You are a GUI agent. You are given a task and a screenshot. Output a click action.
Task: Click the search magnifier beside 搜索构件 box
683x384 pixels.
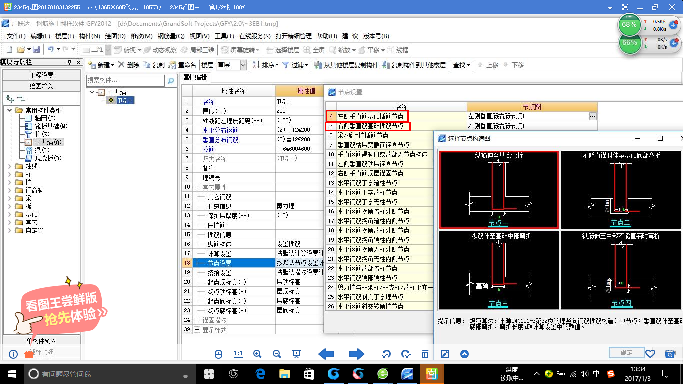click(x=171, y=80)
